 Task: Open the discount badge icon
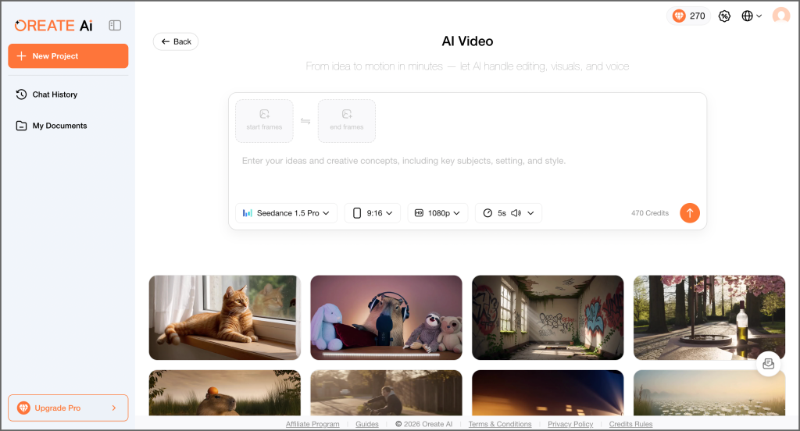pyautogui.click(x=724, y=16)
